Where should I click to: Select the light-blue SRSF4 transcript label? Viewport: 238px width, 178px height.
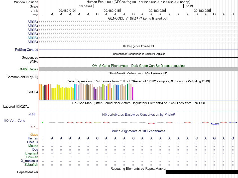tap(33, 38)
